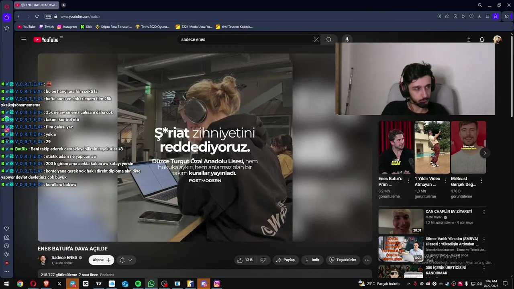The width and height of the screenshot is (514, 289).
Task: Open Opera sidebar history clock
Action: [6, 246]
